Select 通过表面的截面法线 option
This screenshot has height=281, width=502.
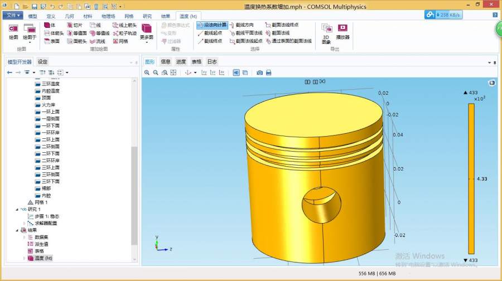click(x=288, y=41)
